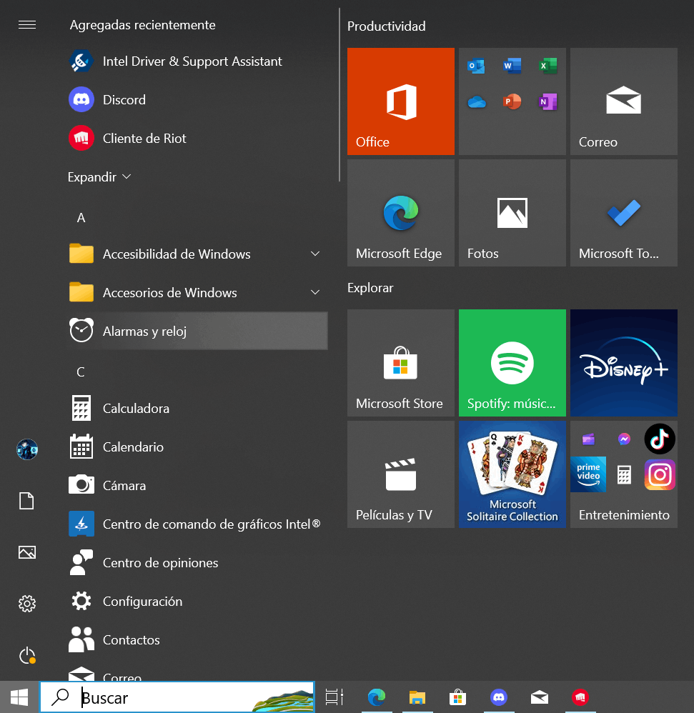Click the app list scrollbar

click(x=339, y=95)
